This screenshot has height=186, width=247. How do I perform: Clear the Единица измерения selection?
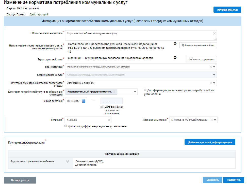pos(211,120)
